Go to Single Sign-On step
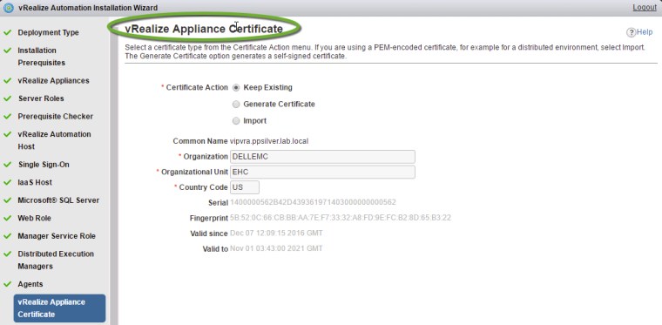 44,165
